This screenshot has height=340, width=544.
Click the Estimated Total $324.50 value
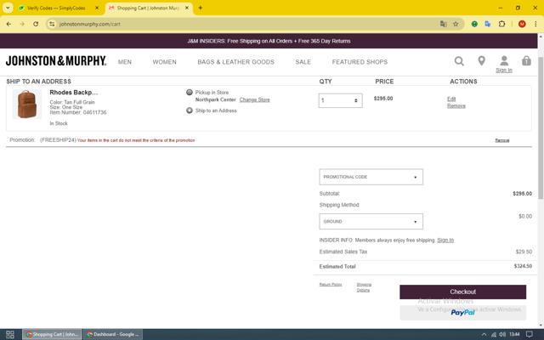pyautogui.click(x=523, y=266)
